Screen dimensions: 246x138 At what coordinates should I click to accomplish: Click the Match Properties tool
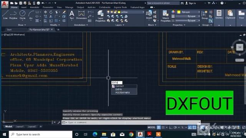(166, 16)
